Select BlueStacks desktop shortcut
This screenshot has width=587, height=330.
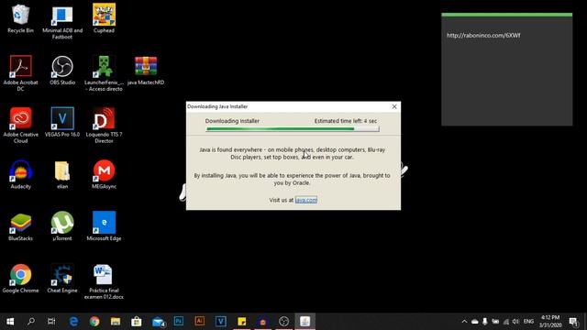(x=20, y=226)
